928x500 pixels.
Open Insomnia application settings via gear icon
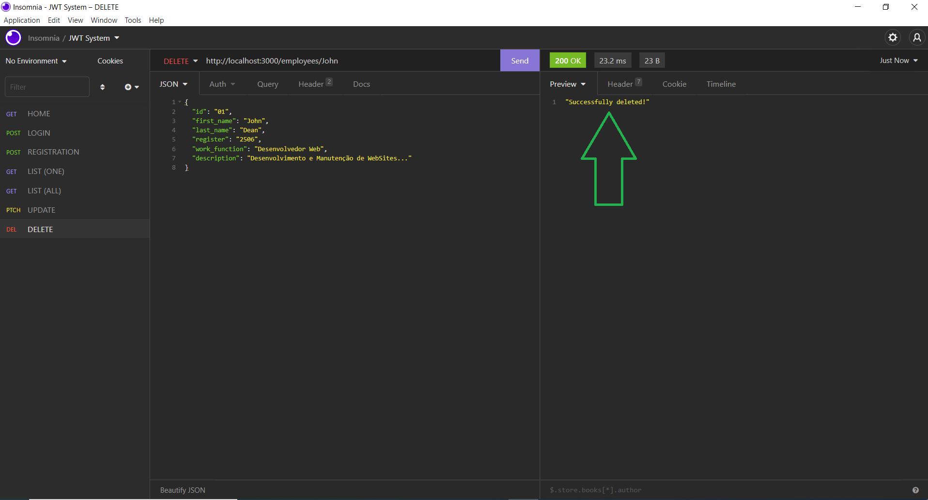894,37
